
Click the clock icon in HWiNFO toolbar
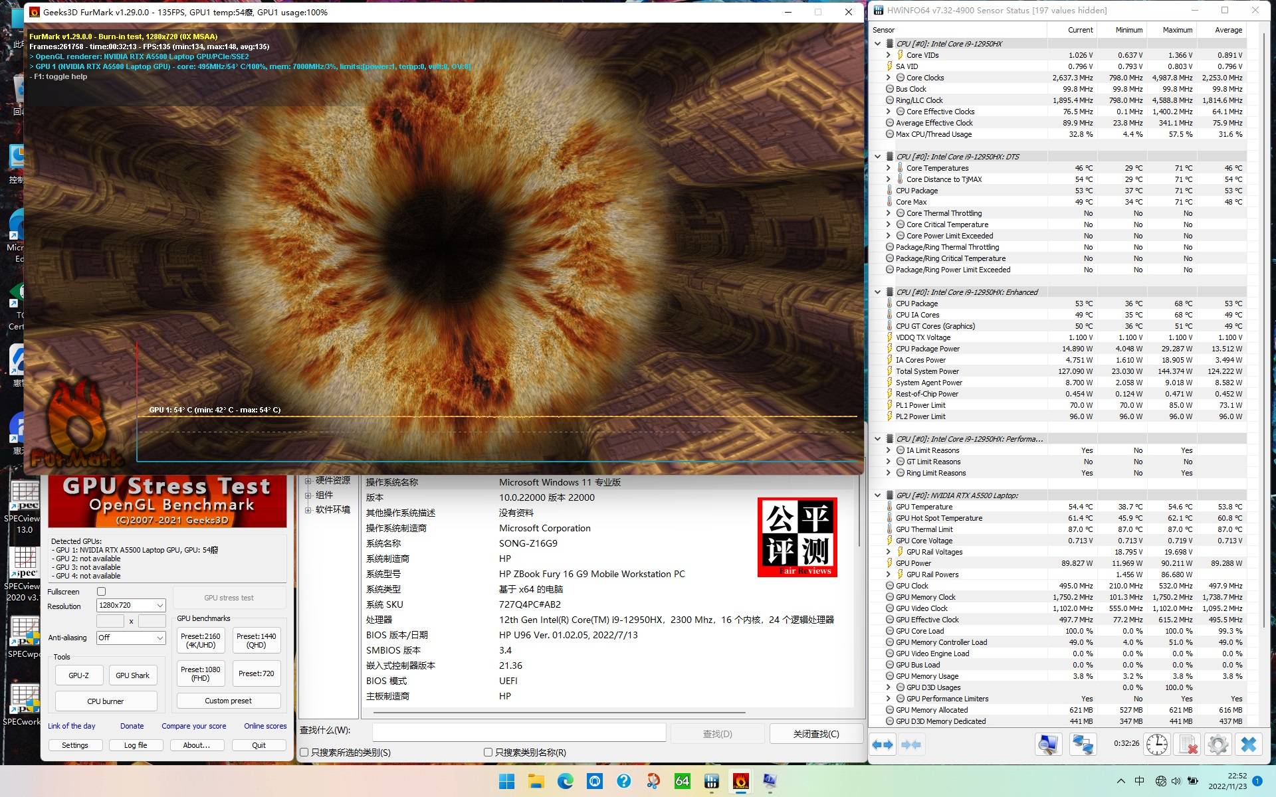(x=1157, y=744)
